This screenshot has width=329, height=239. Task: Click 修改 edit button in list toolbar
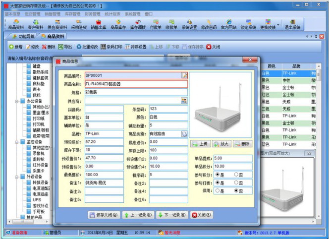[x=32, y=47]
